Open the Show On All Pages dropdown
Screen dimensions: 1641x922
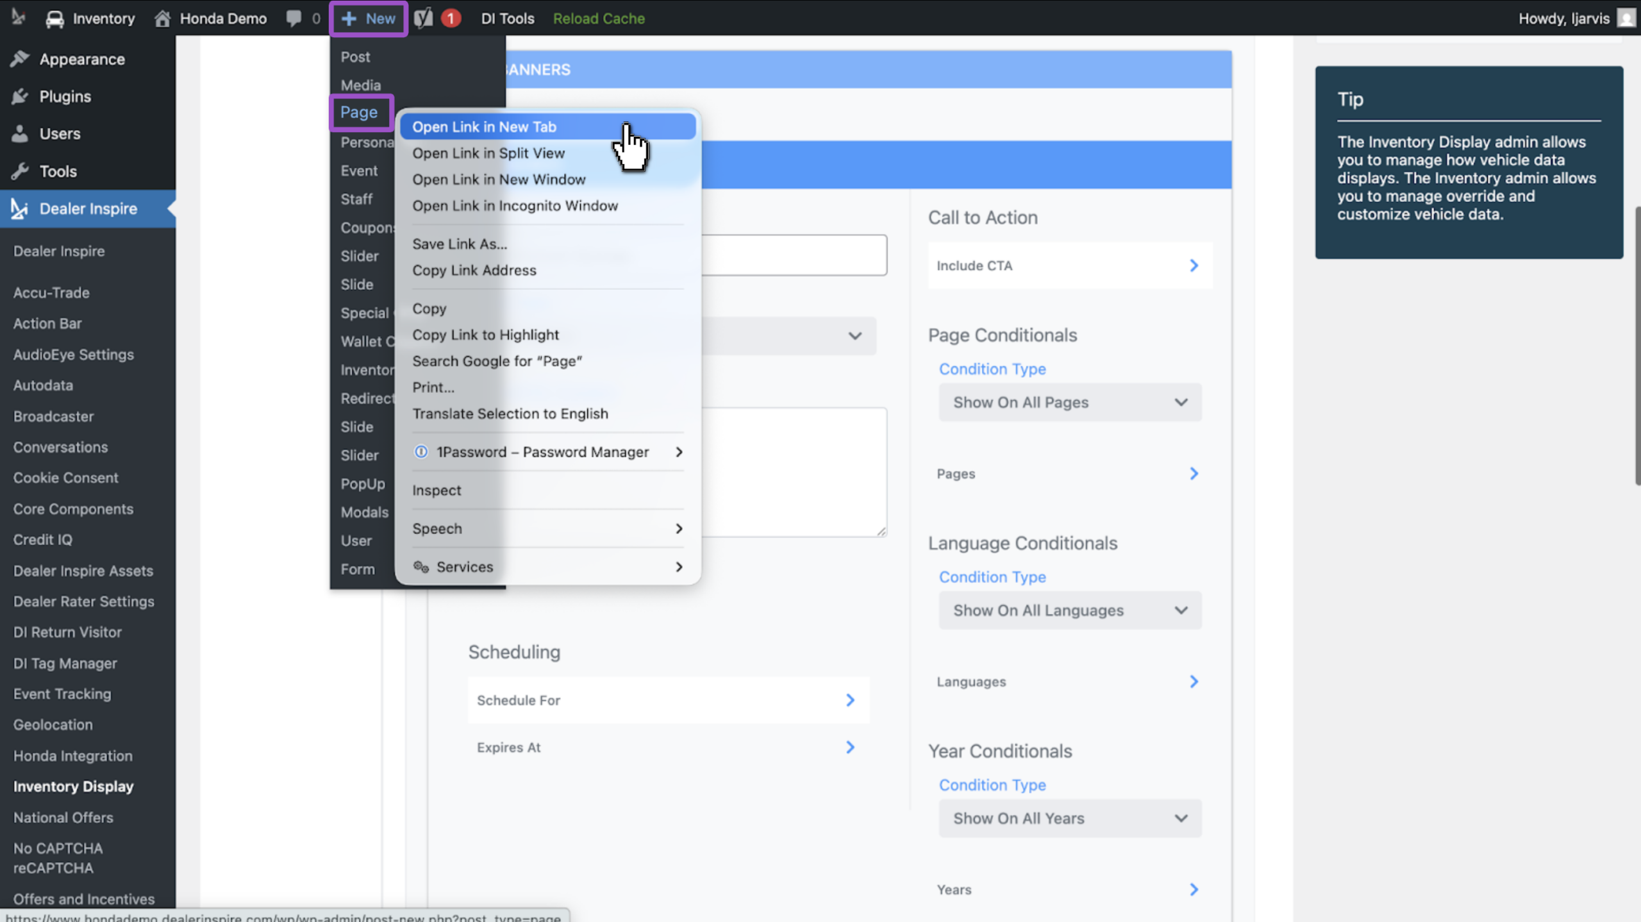pyautogui.click(x=1070, y=403)
